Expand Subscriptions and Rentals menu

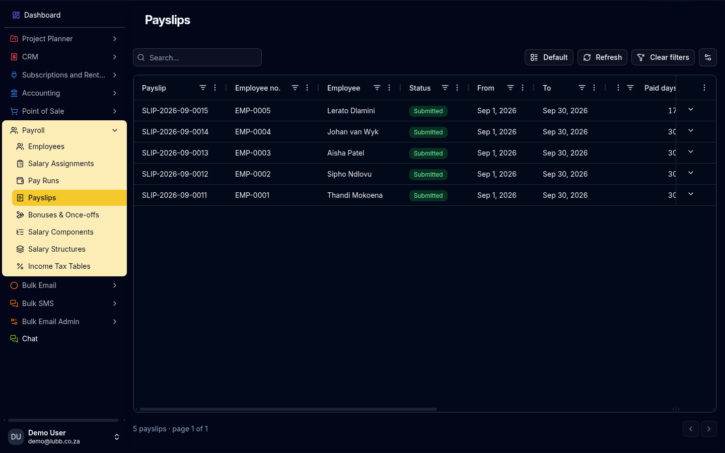pyautogui.click(x=64, y=75)
